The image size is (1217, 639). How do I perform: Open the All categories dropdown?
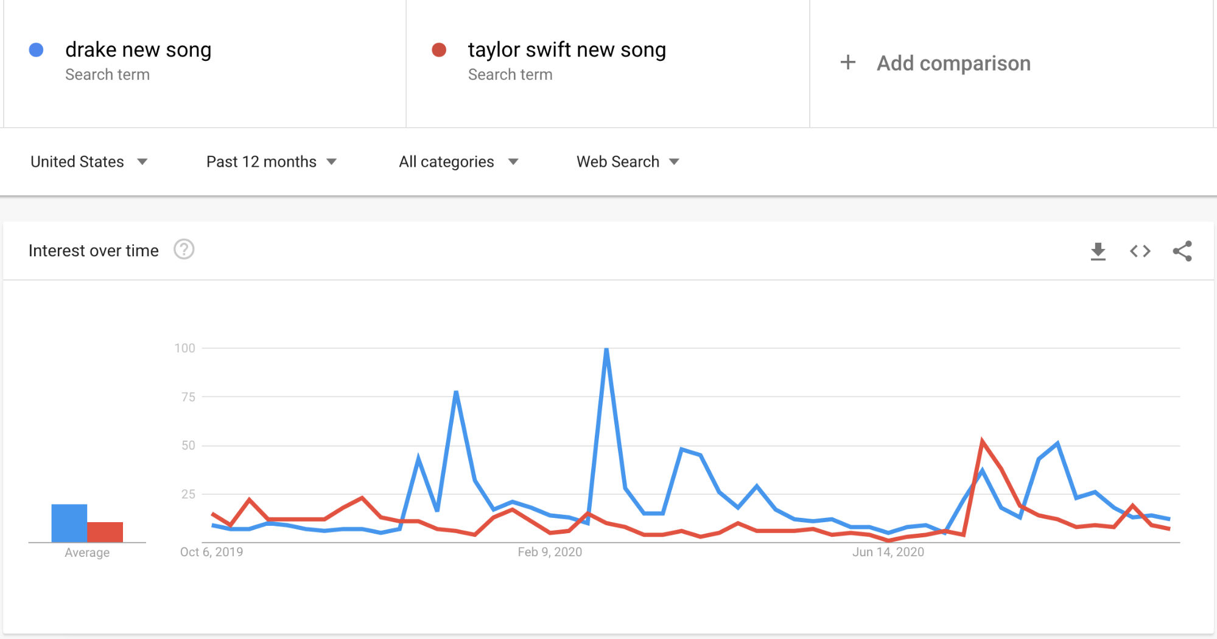coord(458,162)
